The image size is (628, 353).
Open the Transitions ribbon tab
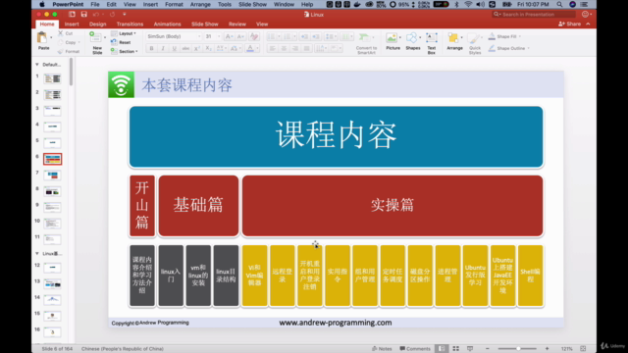130,24
